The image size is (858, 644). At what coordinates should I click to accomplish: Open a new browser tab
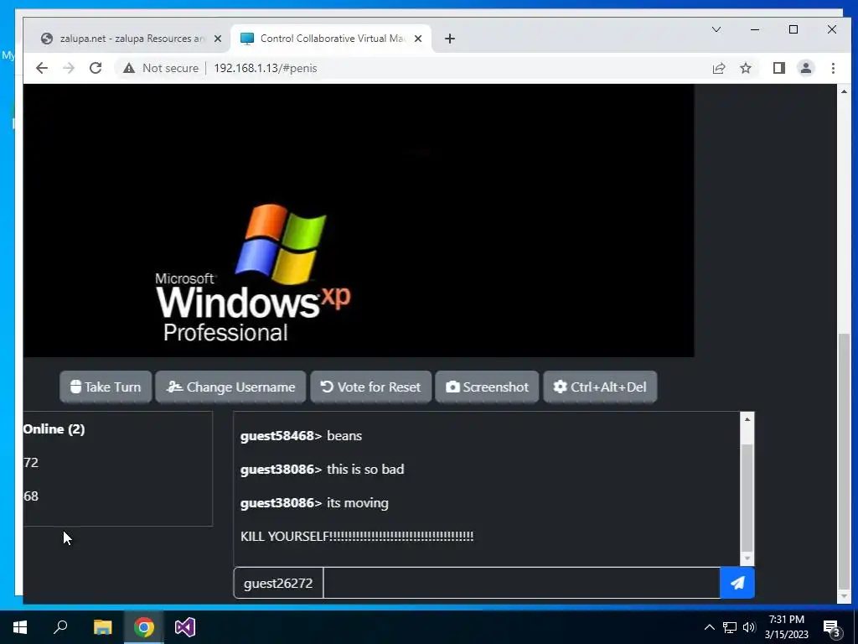tap(450, 39)
